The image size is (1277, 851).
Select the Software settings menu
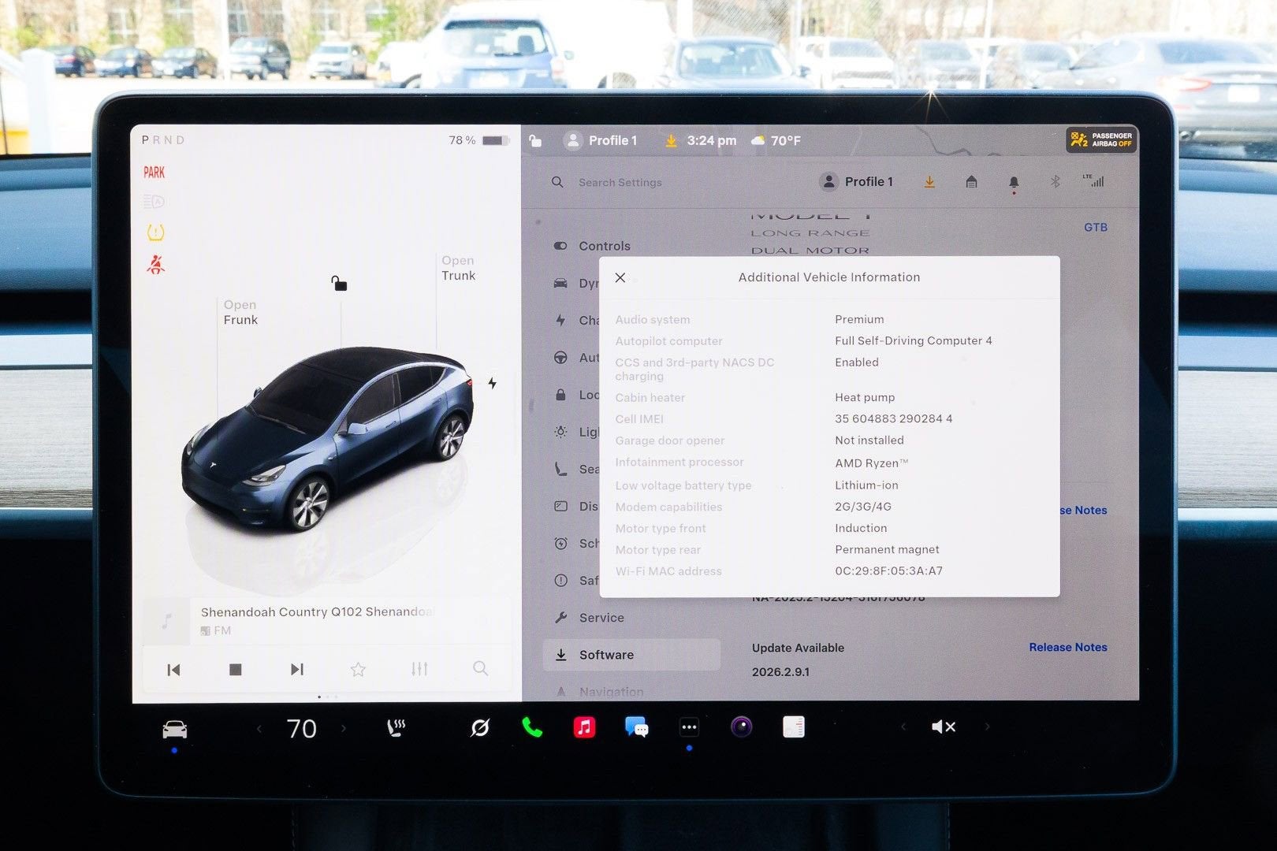point(631,655)
